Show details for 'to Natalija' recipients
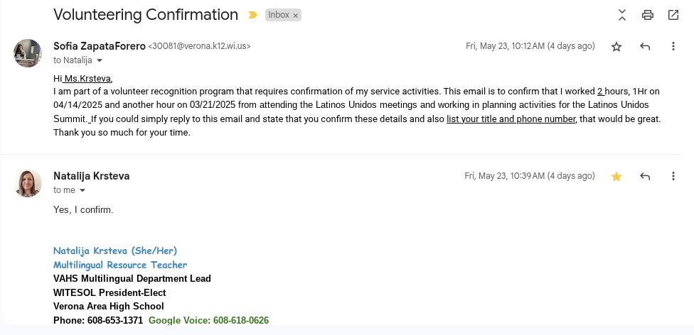This screenshot has width=694, height=335. click(x=100, y=61)
